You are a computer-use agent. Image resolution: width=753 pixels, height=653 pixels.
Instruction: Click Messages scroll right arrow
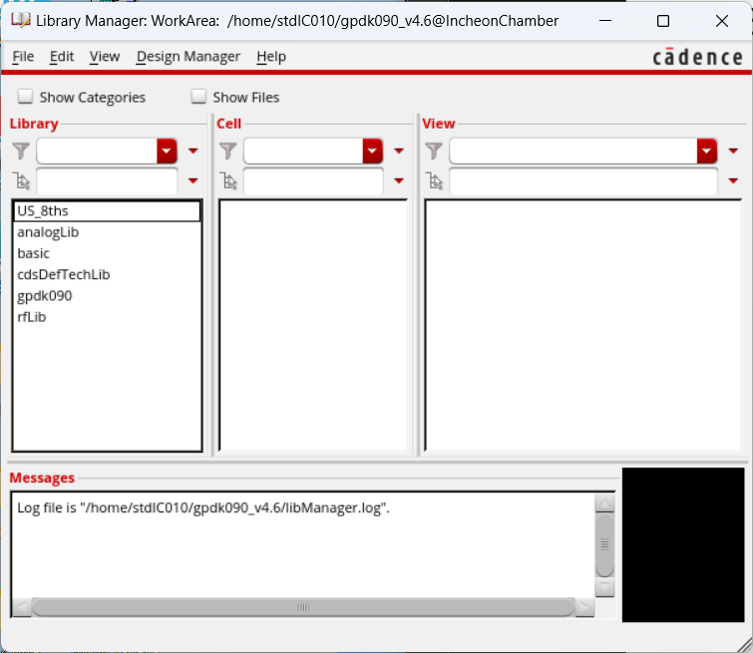584,607
